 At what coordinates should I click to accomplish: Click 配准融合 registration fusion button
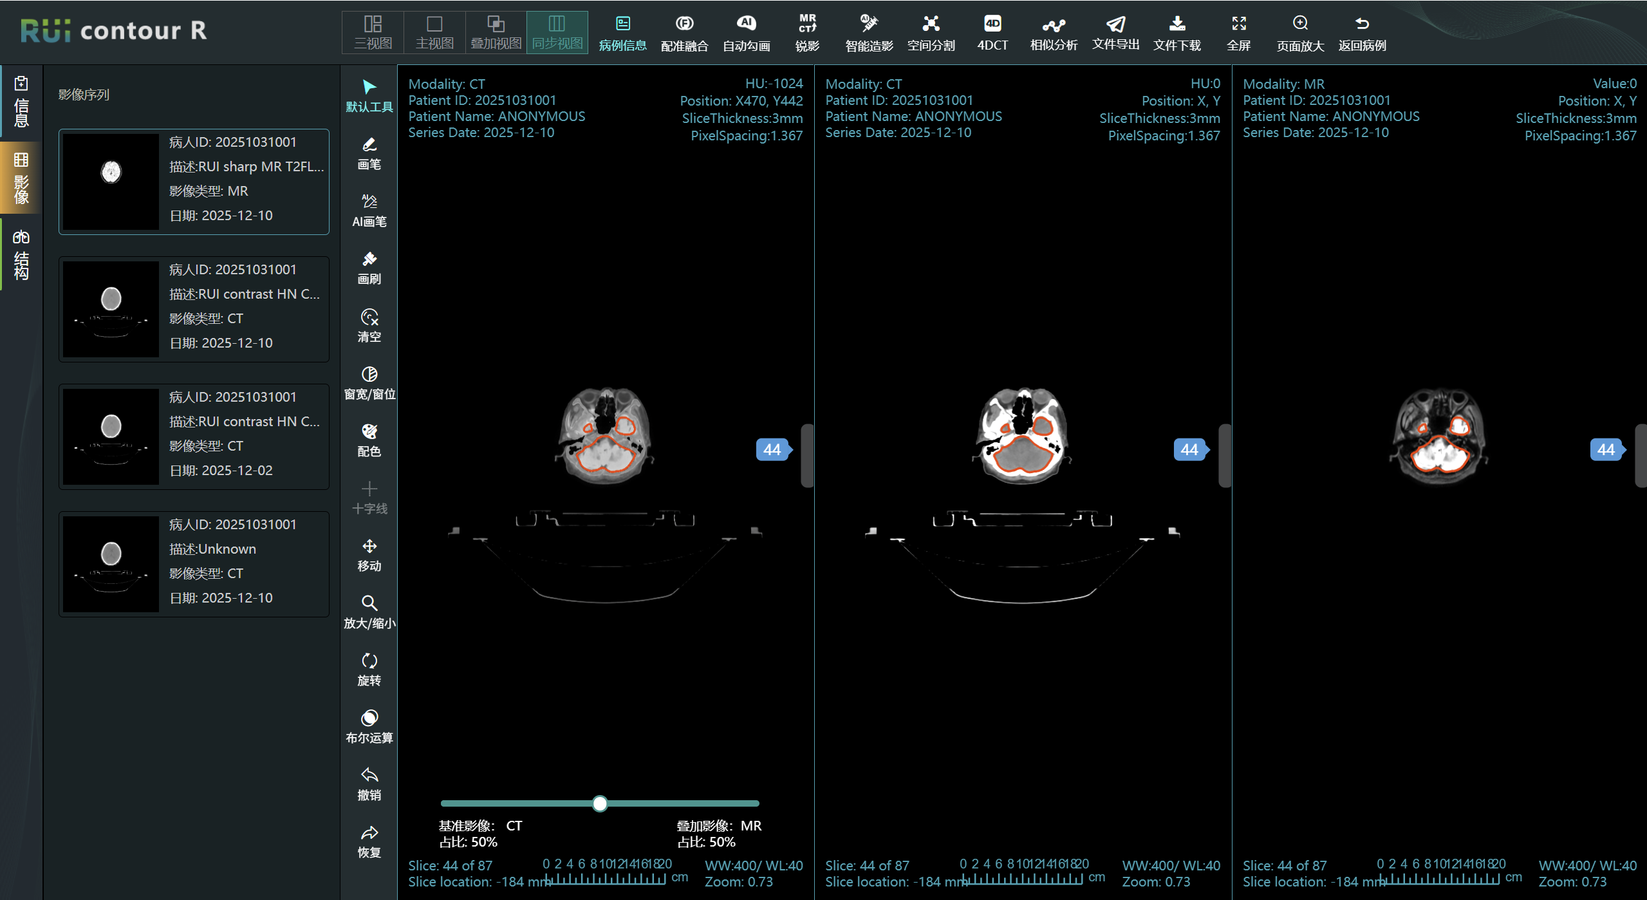click(684, 32)
